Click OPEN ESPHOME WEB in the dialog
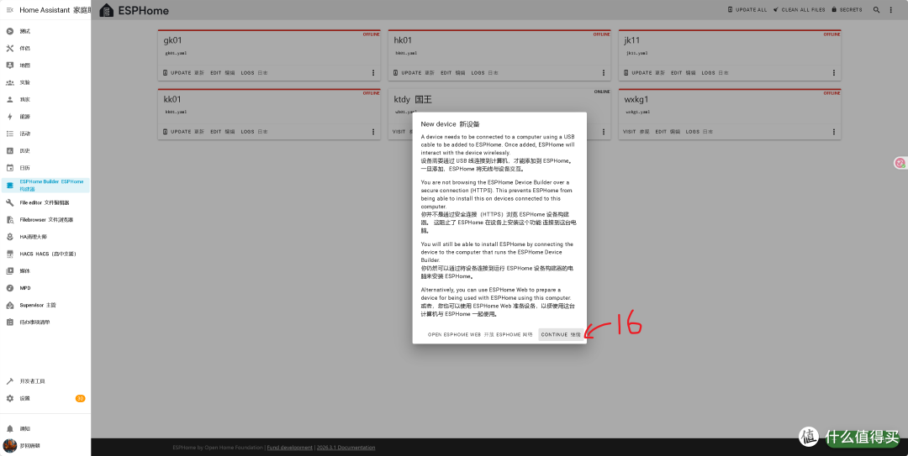The image size is (908, 456). (x=480, y=334)
